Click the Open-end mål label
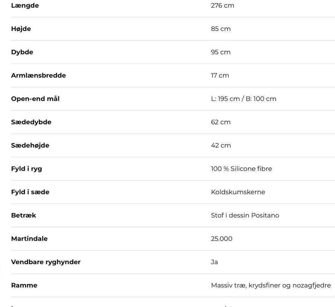 pos(35,99)
